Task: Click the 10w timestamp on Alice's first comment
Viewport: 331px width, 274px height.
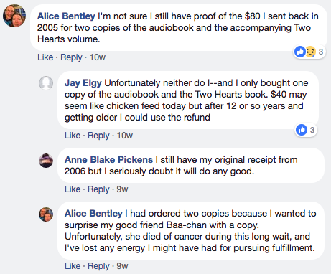Action: click(98, 57)
